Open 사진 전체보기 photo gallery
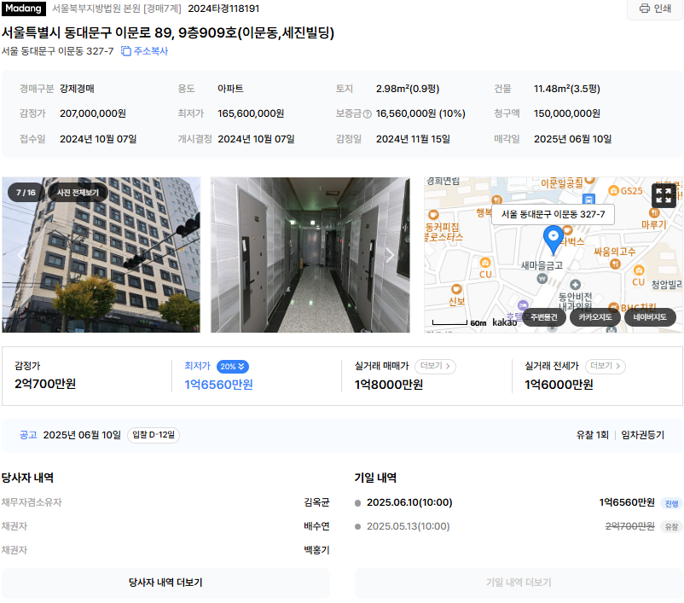 click(x=78, y=193)
